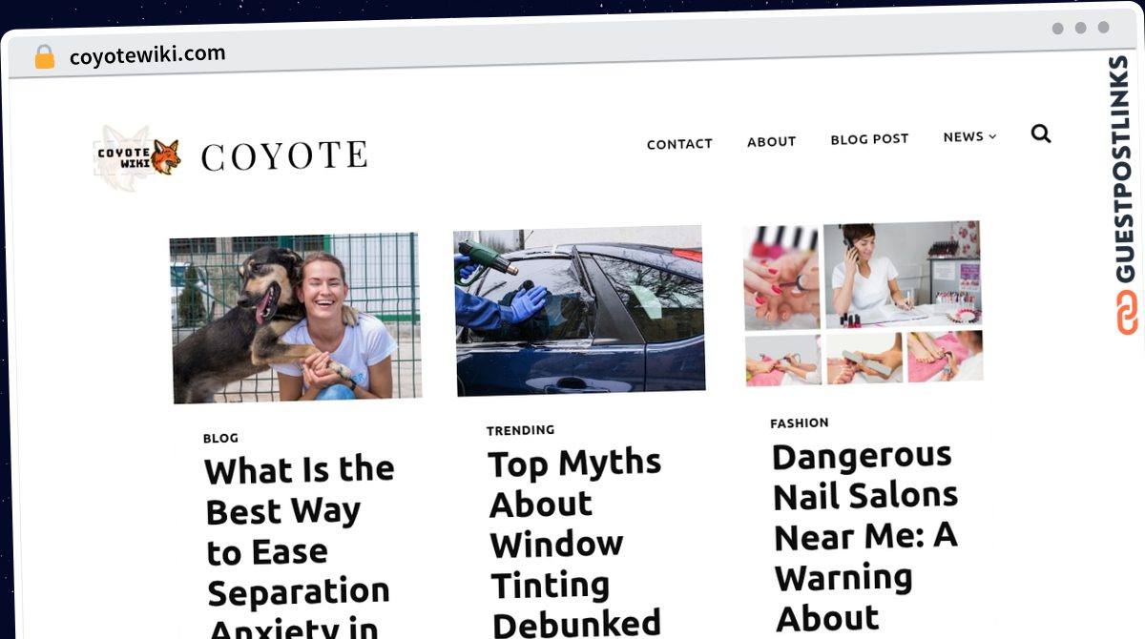This screenshot has width=1145, height=639.
Task: Select the FASHION category label
Action: coord(800,423)
